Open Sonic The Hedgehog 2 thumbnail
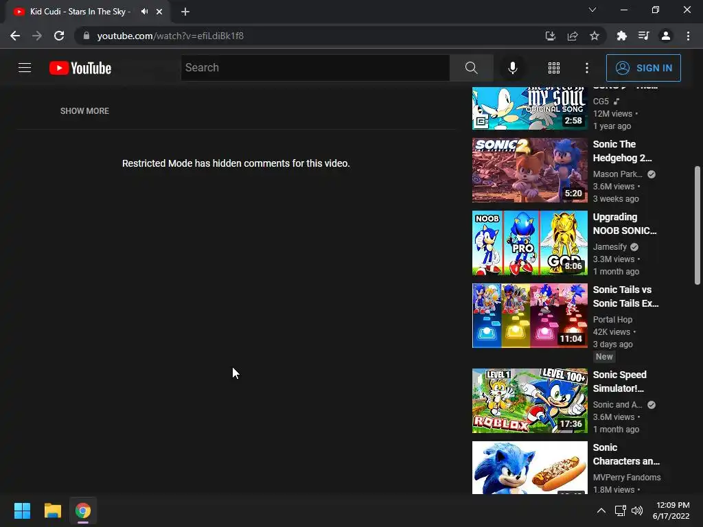703x527 pixels. tap(529, 170)
